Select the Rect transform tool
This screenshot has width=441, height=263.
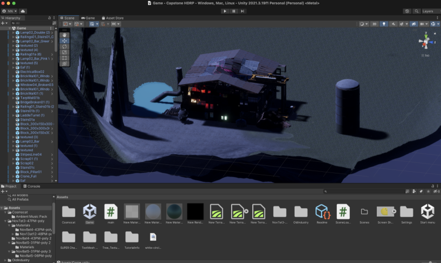[x=65, y=58]
